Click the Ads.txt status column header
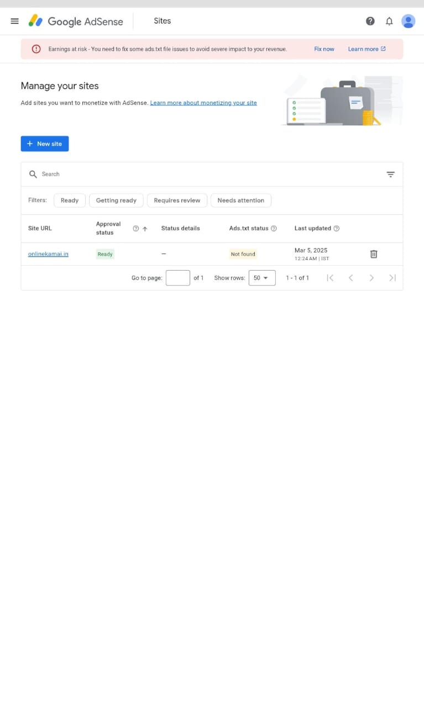 [249, 228]
